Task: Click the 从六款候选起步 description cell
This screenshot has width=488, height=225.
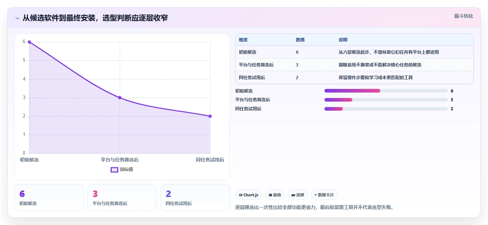Action: click(x=389, y=52)
